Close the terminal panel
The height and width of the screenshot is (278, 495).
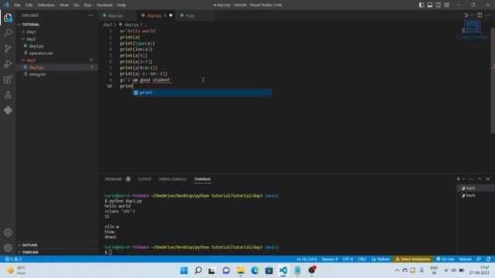(x=488, y=178)
